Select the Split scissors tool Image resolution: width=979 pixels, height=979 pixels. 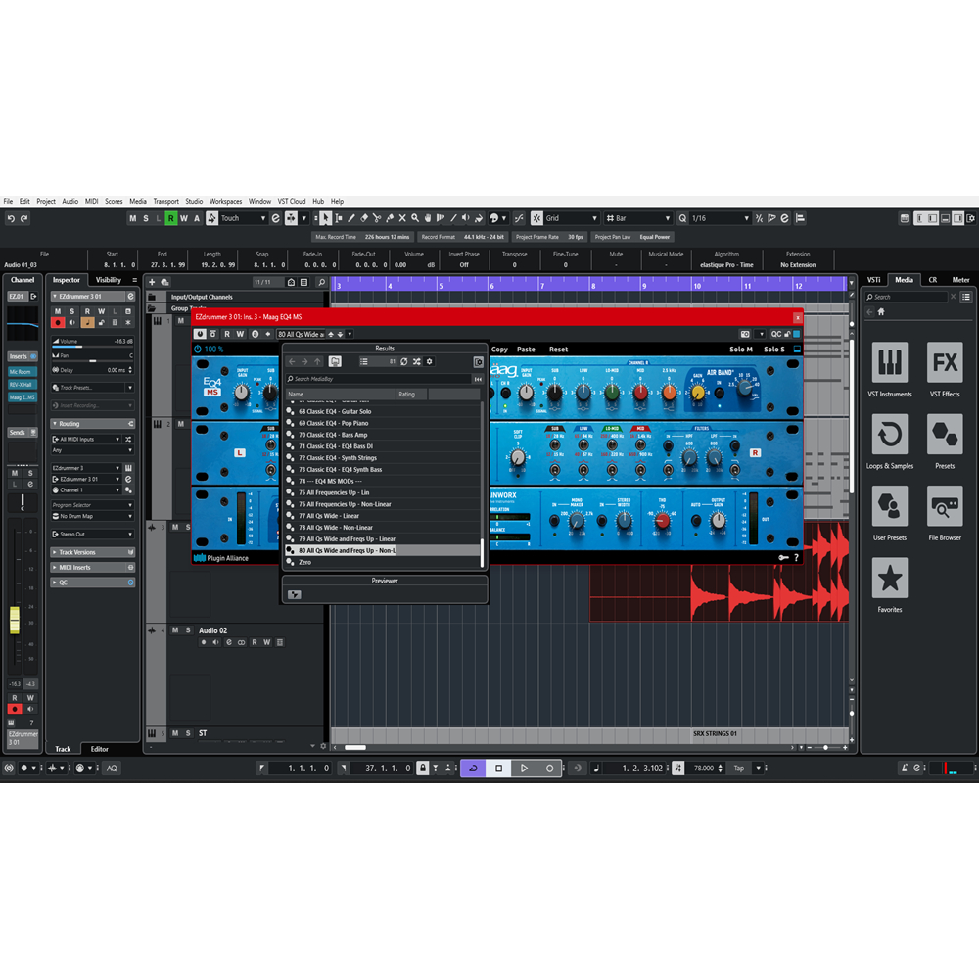tap(377, 218)
